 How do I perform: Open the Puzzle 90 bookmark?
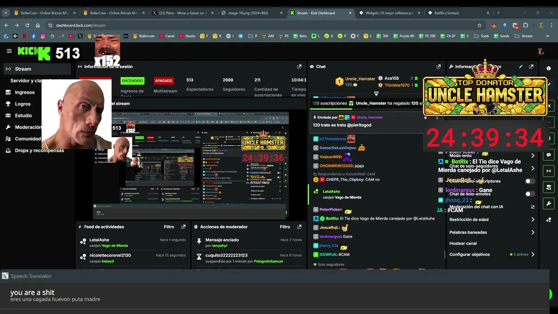[x=403, y=36]
